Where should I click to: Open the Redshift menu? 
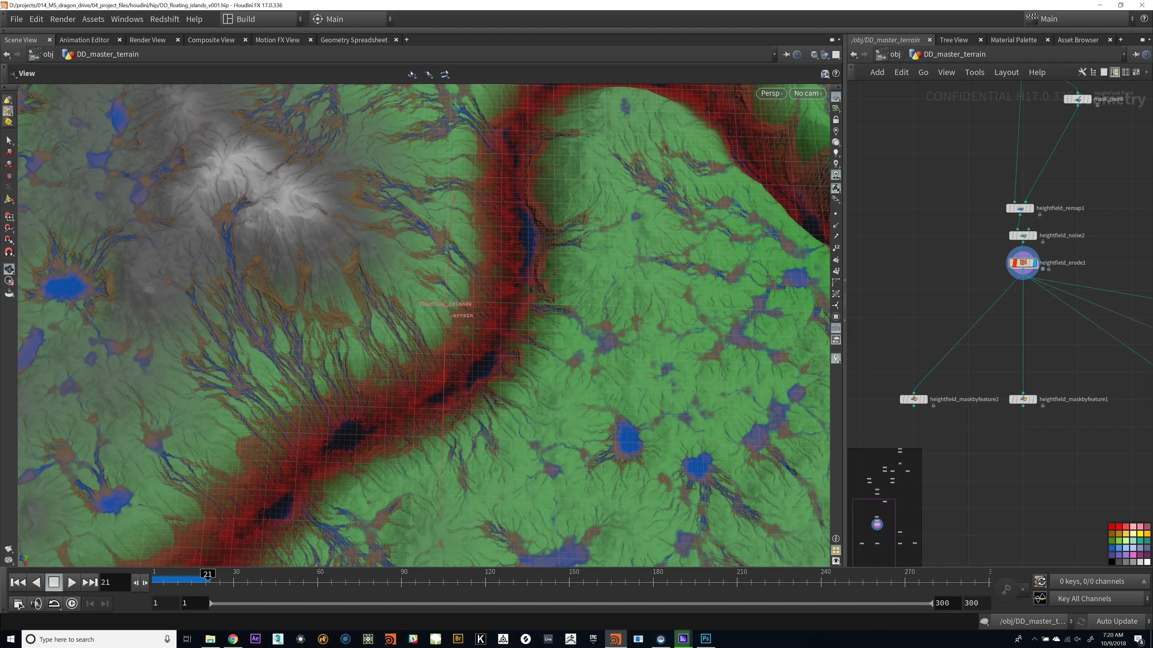coord(164,19)
